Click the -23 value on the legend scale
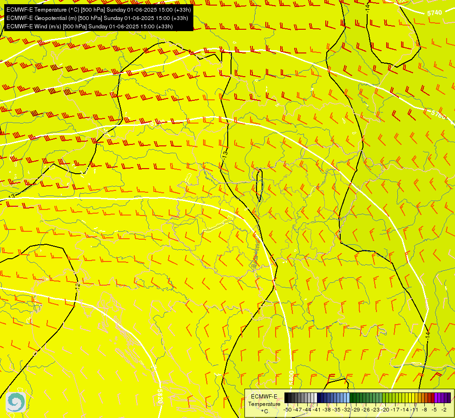 (376, 410)
